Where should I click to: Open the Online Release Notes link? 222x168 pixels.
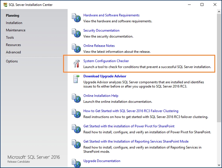(99, 46)
